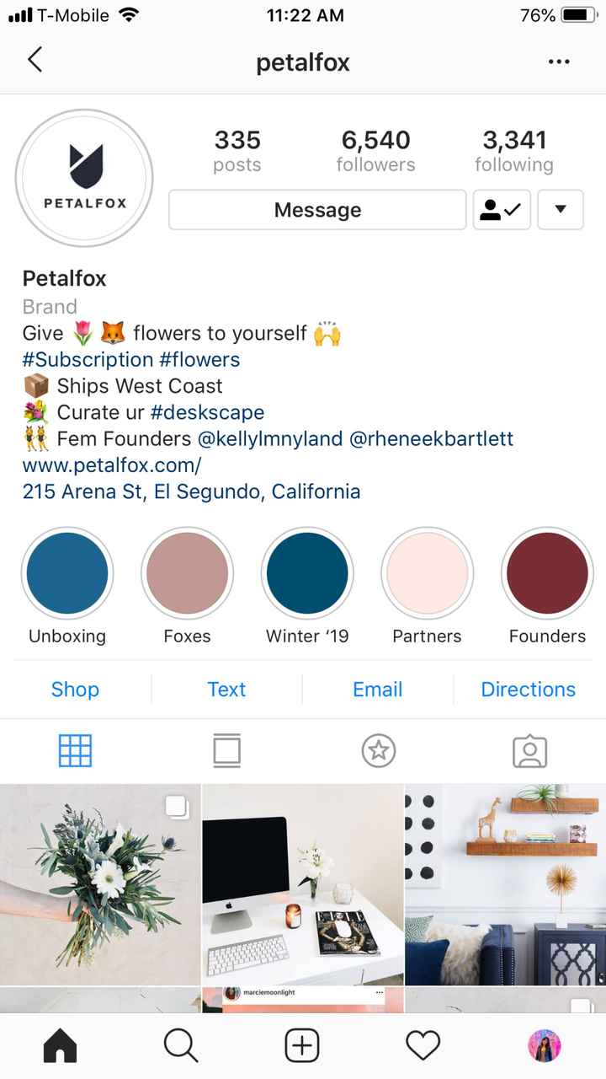The image size is (606, 1079).
Task: Show the starred branded content tab
Action: [x=378, y=750]
